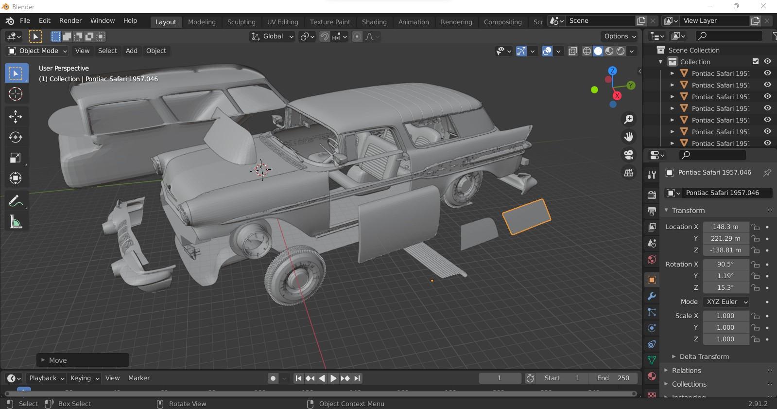
Task: Open the Modifiers wrench tab
Action: (x=652, y=296)
